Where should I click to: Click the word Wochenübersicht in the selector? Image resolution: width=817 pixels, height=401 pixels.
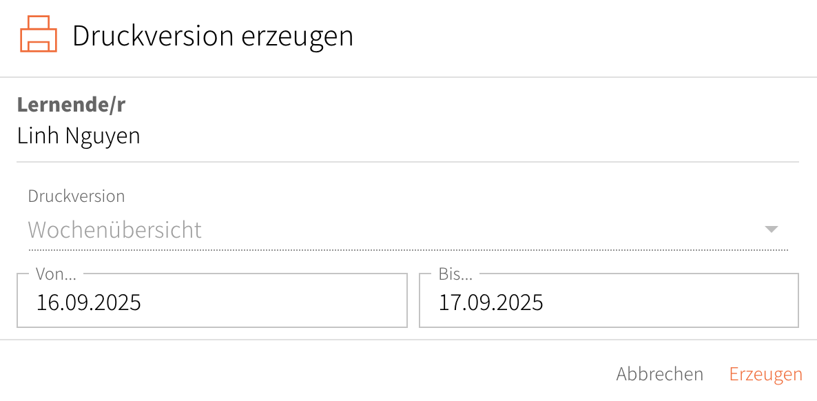click(115, 229)
